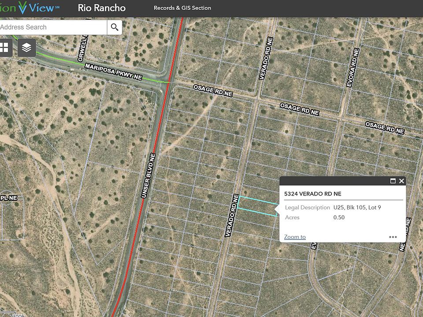Click the Zoom to link
The height and width of the screenshot is (317, 423).
295,237
